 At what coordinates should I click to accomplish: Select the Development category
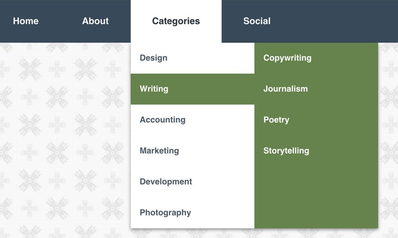[166, 182]
